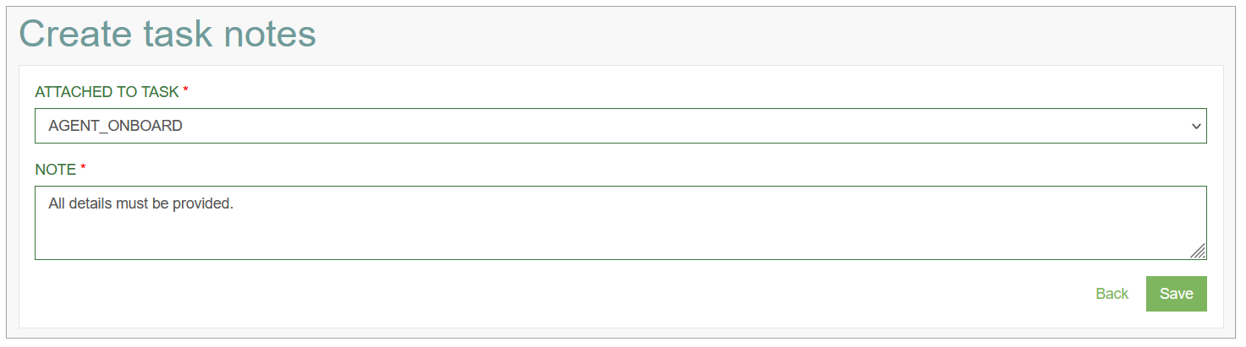1246x347 pixels.
Task: Save the task note
Action: [x=1176, y=294]
